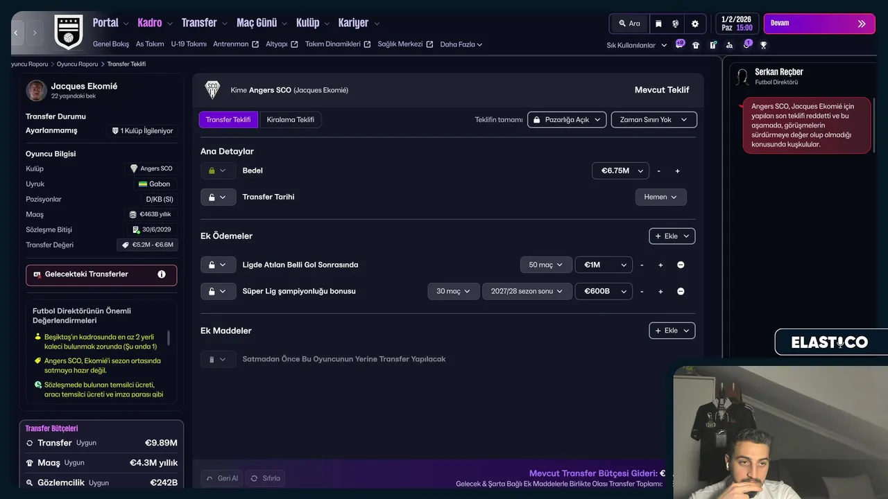Open the 50 maç dropdown
This screenshot has width=888, height=499.
[x=546, y=265]
